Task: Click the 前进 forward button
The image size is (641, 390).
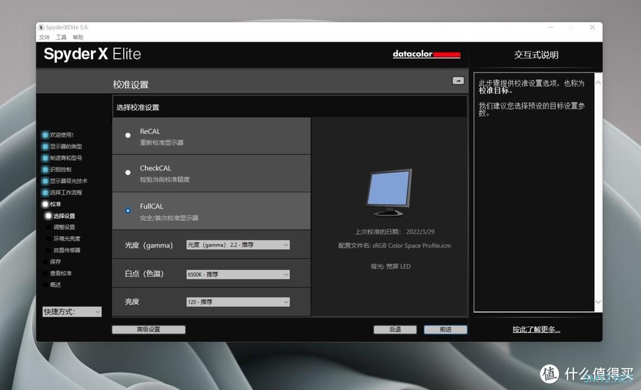Action: click(446, 329)
